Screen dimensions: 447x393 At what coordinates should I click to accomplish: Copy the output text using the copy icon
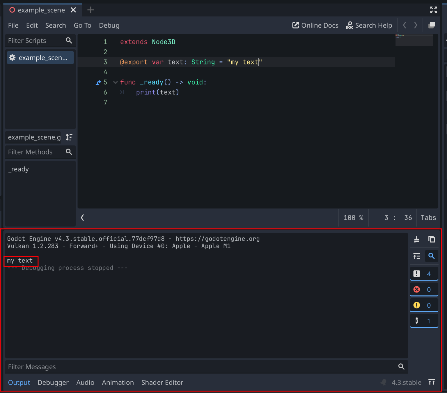pyautogui.click(x=432, y=239)
